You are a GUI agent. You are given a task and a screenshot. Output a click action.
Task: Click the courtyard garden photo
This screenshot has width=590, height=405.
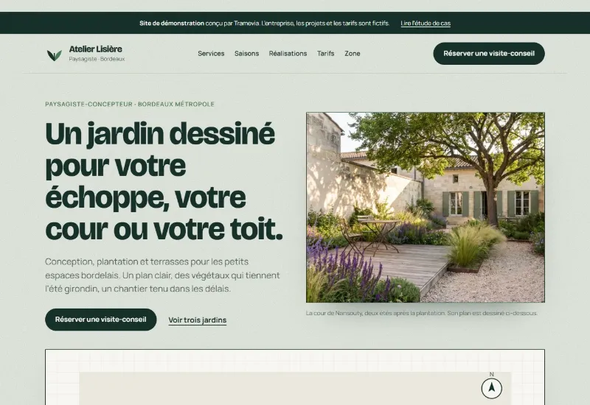(426, 207)
